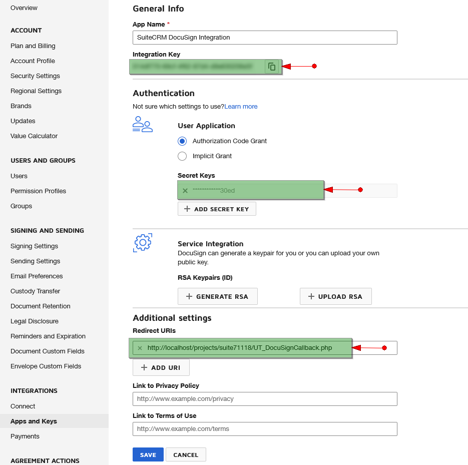Open the Payments page
The image size is (468, 465).
click(x=25, y=436)
